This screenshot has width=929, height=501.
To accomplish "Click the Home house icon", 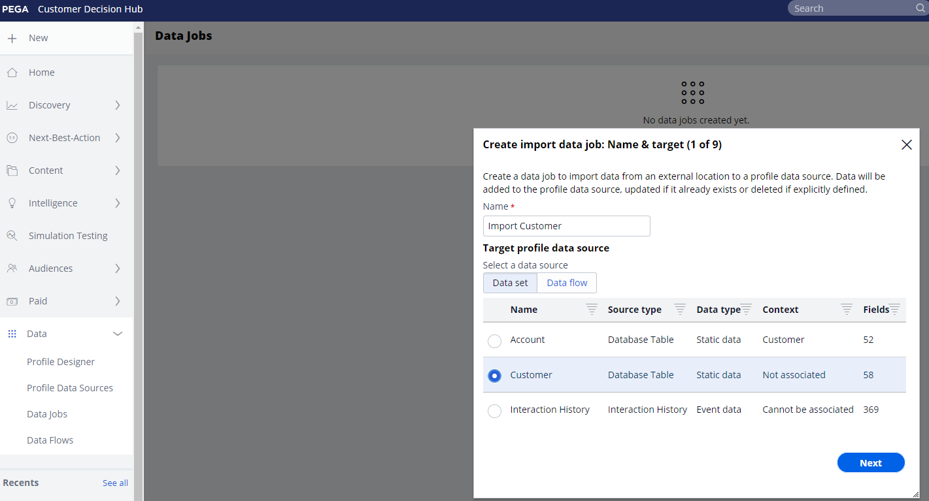I will point(12,73).
